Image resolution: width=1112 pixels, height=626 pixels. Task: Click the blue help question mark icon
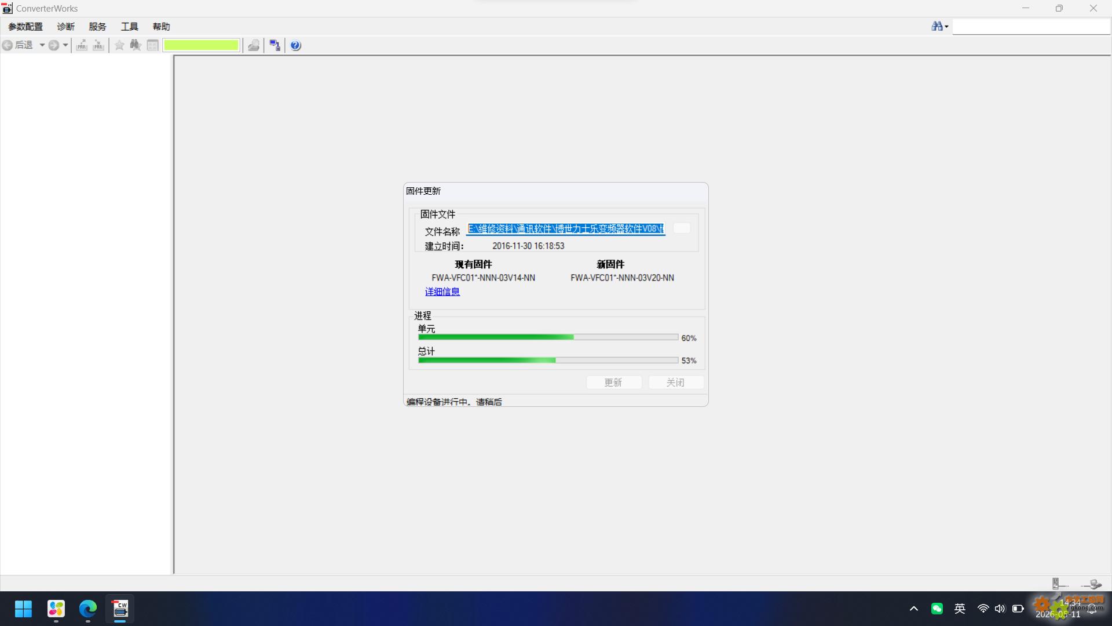tap(295, 45)
